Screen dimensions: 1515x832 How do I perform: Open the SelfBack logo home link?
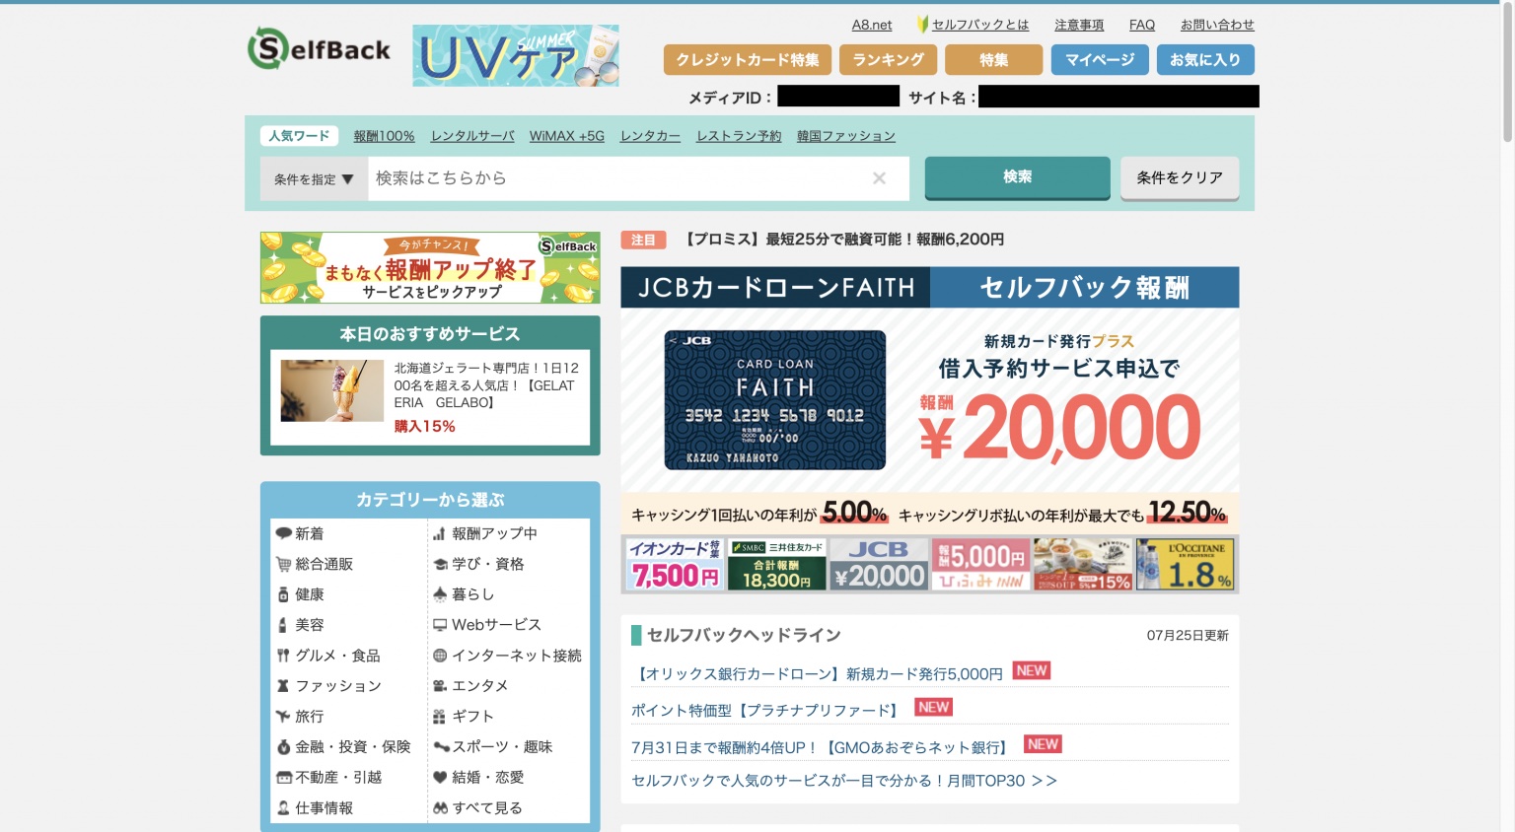click(319, 49)
